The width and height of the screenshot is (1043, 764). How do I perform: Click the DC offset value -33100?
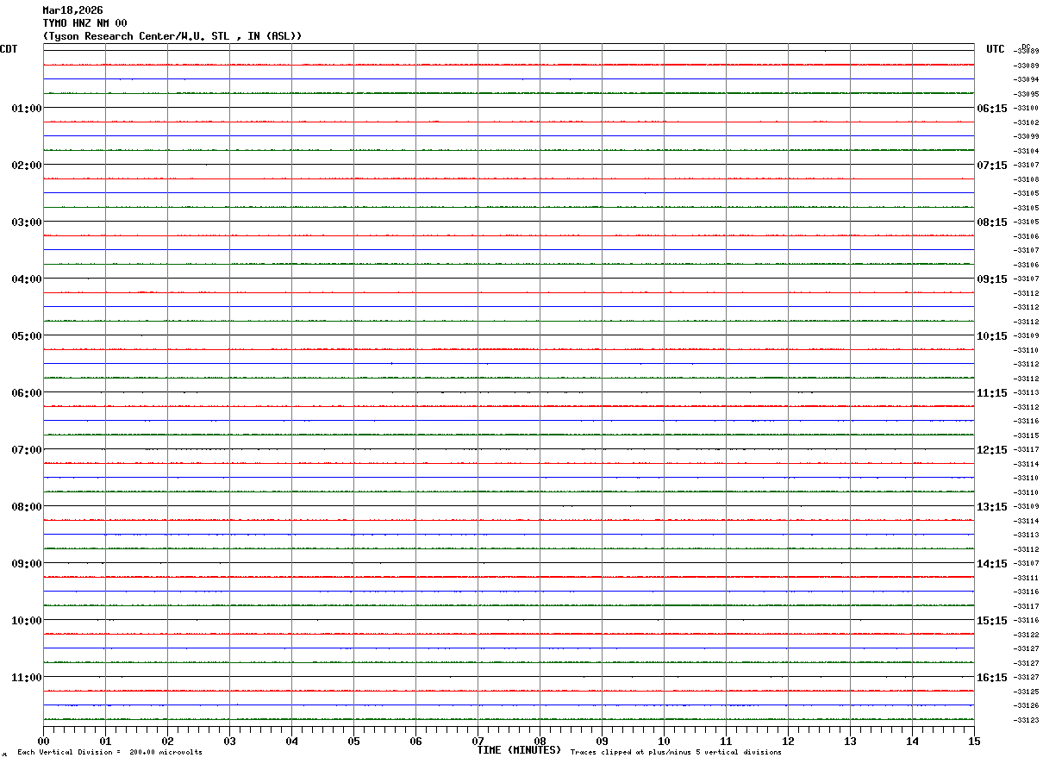pyautogui.click(x=1027, y=109)
